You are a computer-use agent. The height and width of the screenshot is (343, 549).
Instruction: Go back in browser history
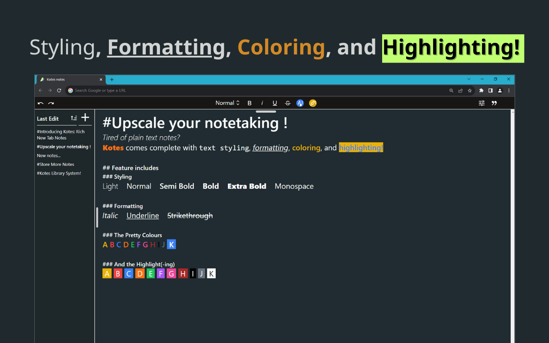click(41, 90)
